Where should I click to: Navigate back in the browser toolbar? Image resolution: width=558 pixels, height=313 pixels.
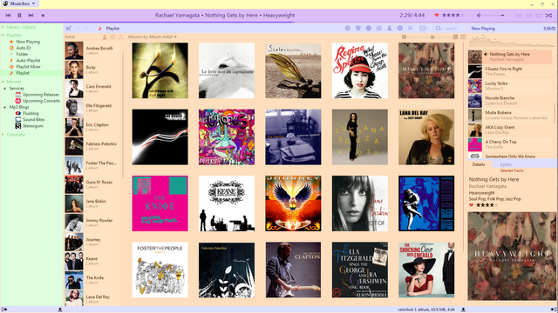tap(78, 29)
